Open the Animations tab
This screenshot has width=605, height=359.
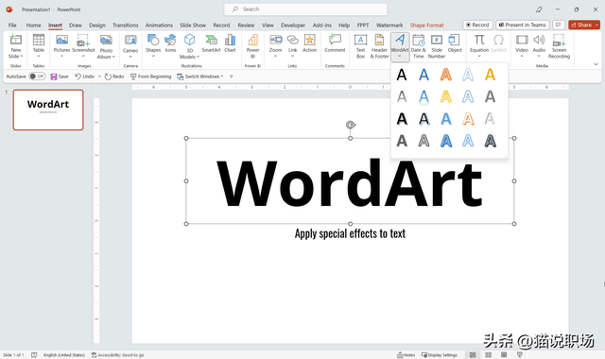159,26
